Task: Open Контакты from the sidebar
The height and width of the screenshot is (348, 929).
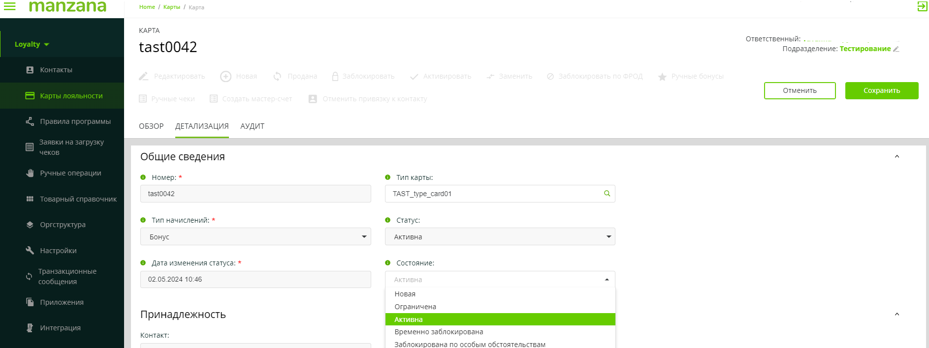Action: pyautogui.click(x=56, y=70)
